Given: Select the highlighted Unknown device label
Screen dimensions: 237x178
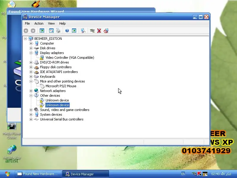Looking at the screenshot, I should 57,105.
